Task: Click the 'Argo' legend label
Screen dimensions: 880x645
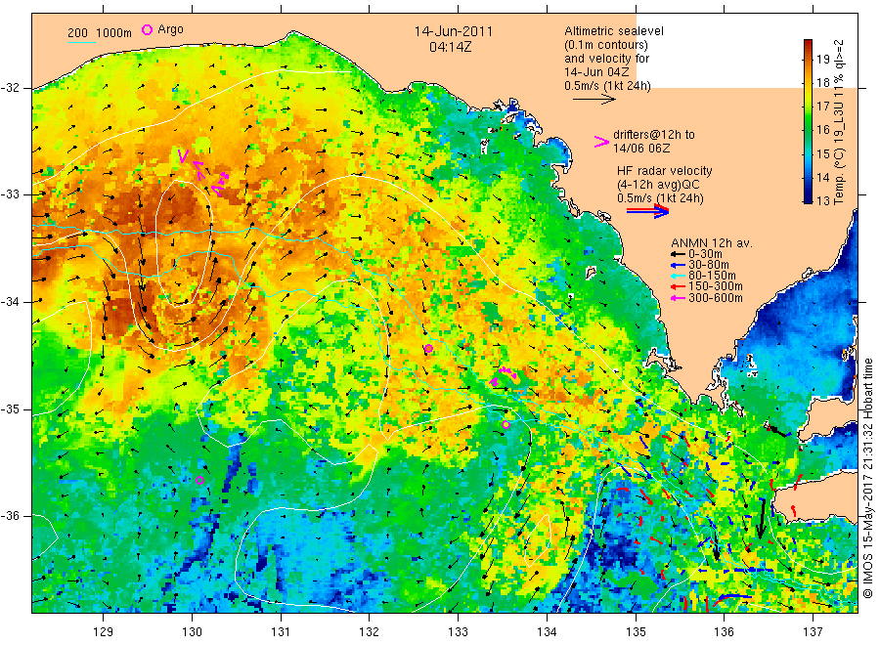Action: click(170, 29)
